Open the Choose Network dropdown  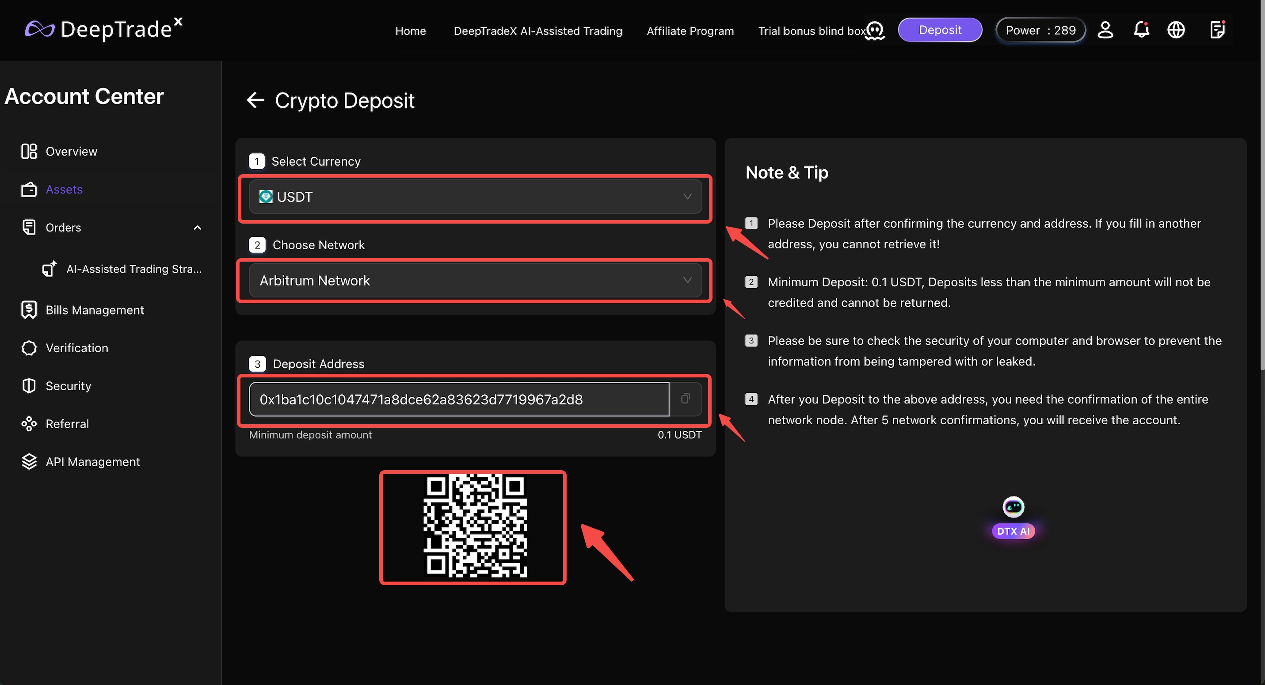pyautogui.click(x=475, y=280)
